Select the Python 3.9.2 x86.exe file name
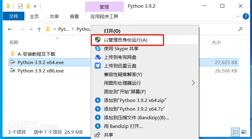The height and width of the screenshot is (139, 252). click(41, 71)
